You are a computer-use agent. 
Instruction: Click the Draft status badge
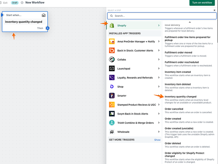click(x=15, y=3)
